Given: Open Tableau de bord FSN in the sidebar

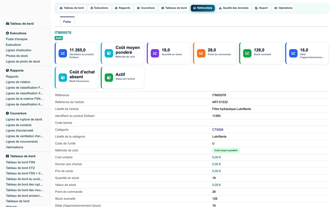Looking at the screenshot, I should pyautogui.click(x=20, y=162).
